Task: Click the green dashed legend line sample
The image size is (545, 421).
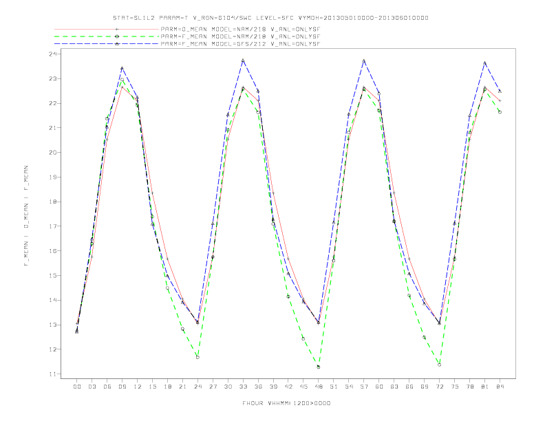Action: click(107, 36)
